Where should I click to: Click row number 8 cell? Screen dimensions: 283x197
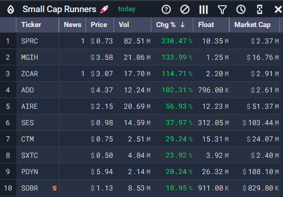pos(8,155)
